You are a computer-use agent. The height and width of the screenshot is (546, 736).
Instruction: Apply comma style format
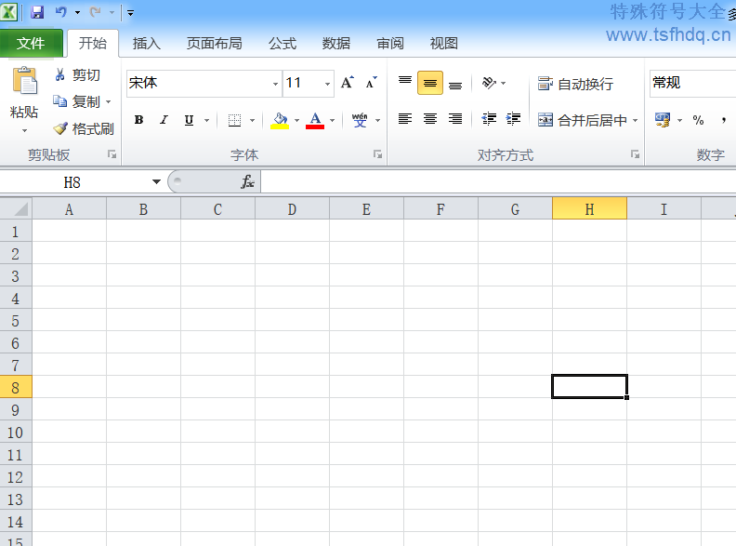(724, 120)
